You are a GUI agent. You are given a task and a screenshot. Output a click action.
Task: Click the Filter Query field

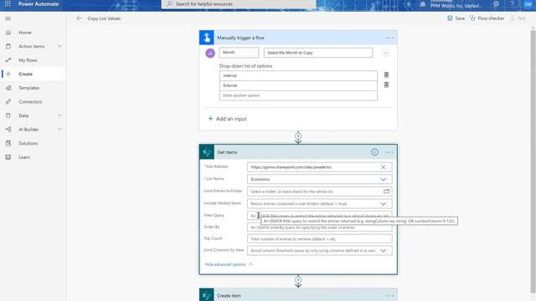click(320, 216)
